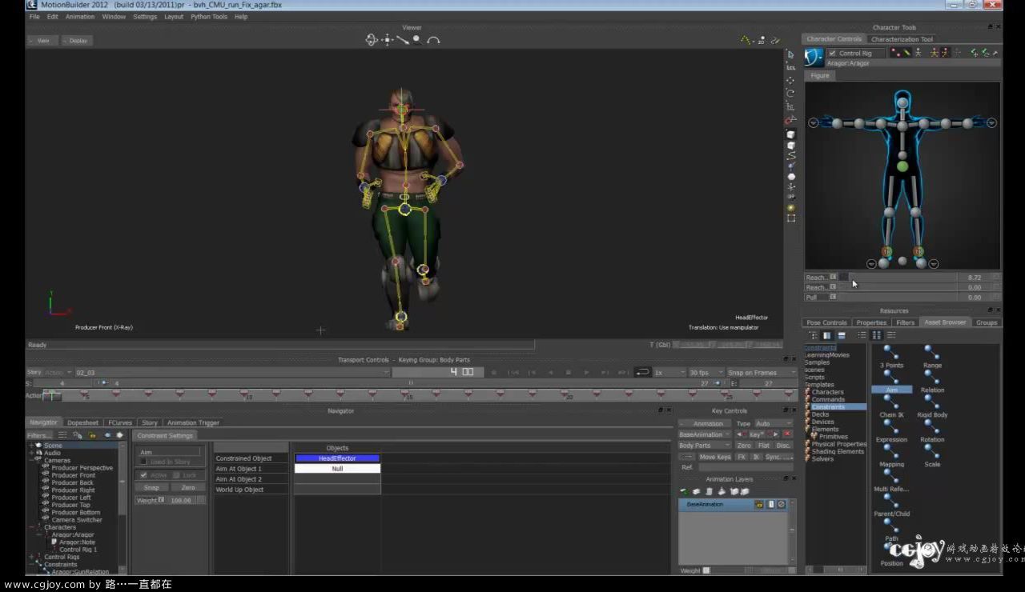Toggle mute icon on BaseAnimation layer

782,505
